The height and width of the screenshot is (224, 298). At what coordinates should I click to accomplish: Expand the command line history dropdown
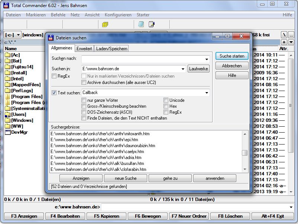[291, 207]
